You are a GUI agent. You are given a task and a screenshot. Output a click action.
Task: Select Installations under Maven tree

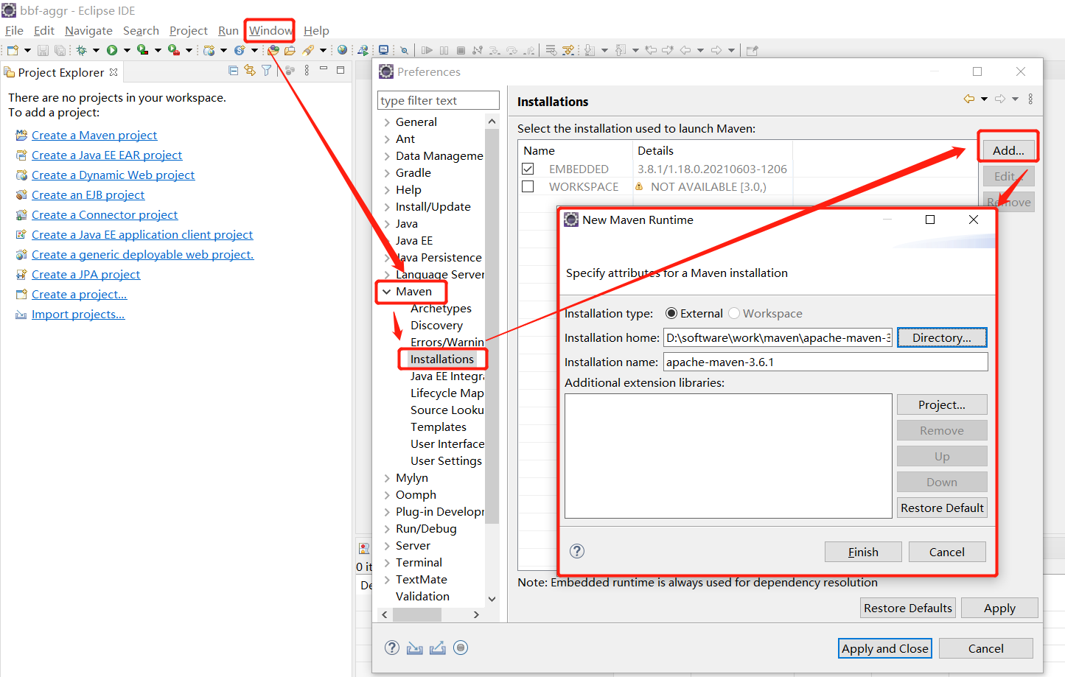(x=442, y=359)
